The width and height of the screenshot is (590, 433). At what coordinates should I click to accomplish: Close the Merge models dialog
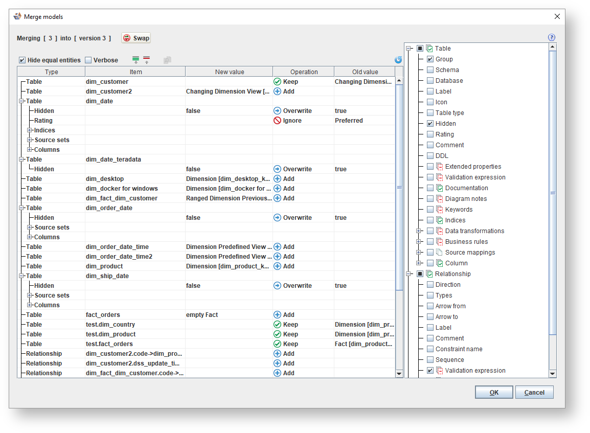point(557,16)
